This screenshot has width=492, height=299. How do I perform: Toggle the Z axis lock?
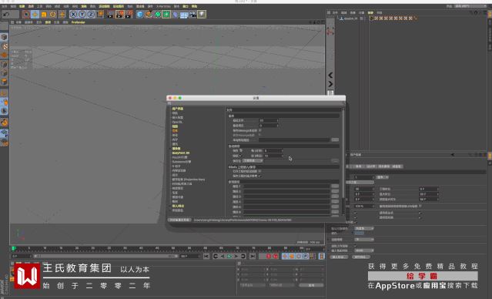coord(91,15)
